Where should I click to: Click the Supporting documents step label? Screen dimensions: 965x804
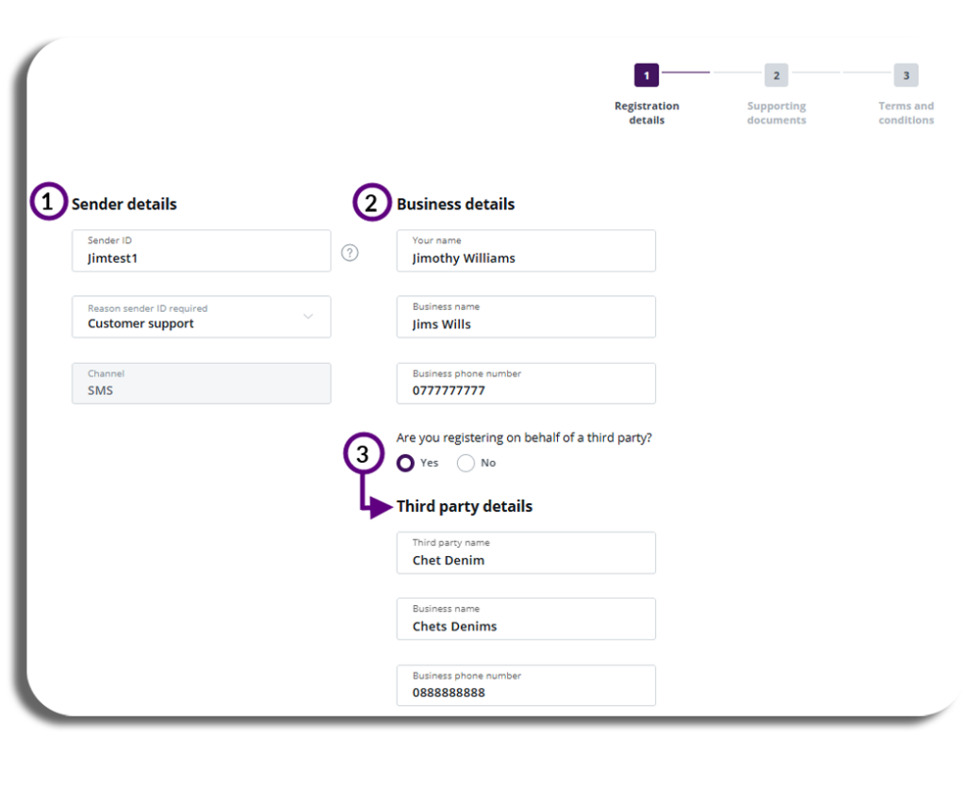pyautogui.click(x=777, y=113)
